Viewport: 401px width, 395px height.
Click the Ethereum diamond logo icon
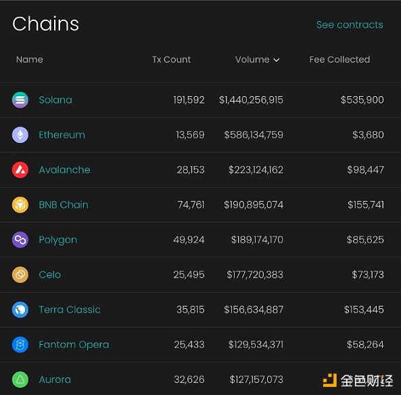click(x=20, y=135)
